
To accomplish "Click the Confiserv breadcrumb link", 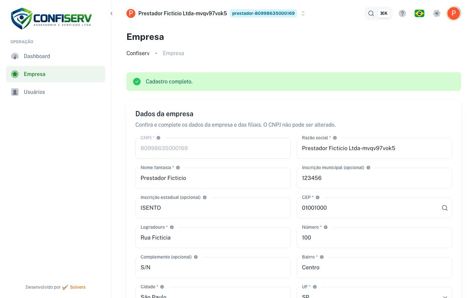I will click(x=138, y=53).
